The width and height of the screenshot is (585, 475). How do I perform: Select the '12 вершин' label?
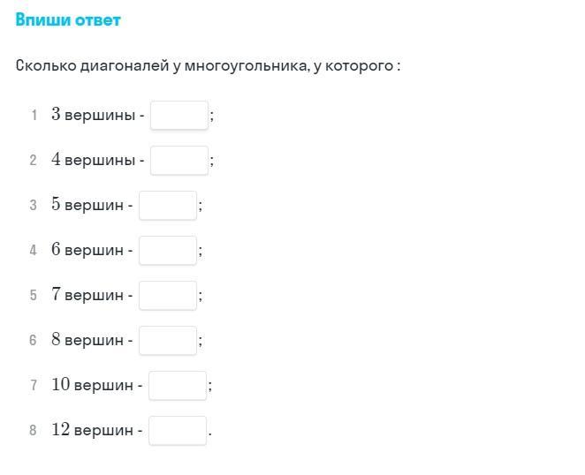pyautogui.click(x=93, y=430)
